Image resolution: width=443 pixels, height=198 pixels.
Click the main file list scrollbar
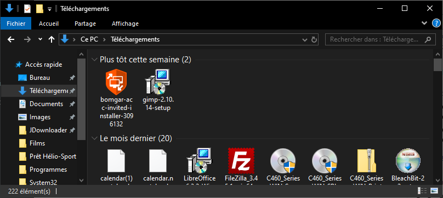tap(437, 117)
